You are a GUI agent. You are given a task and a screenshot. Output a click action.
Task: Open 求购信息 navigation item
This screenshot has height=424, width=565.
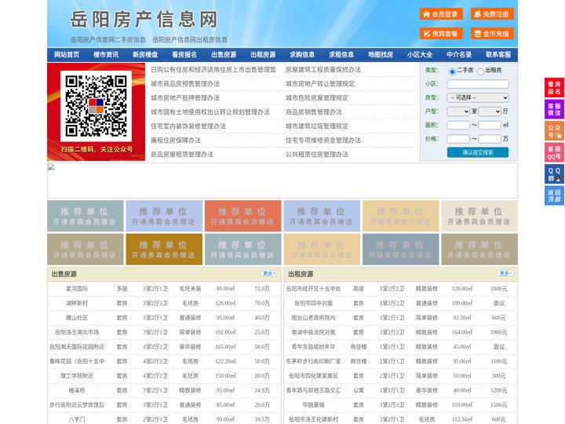pyautogui.click(x=302, y=55)
